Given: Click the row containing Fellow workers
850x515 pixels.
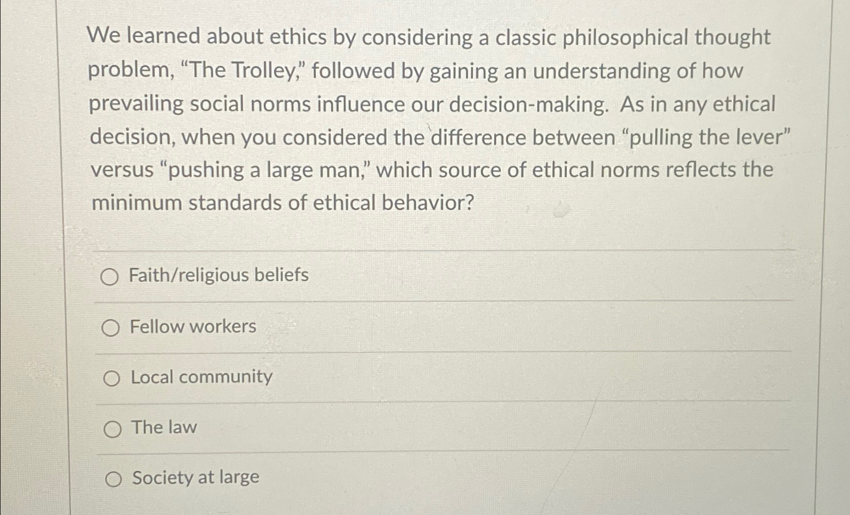Looking at the screenshot, I should pyautogui.click(x=442, y=327).
